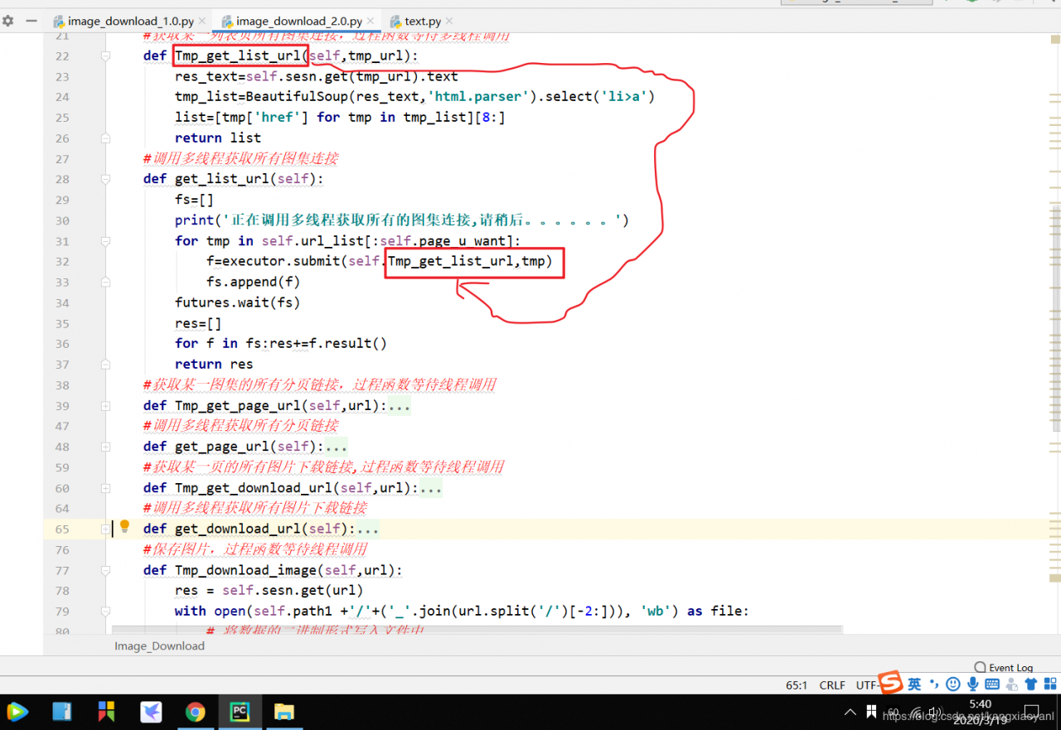The width and height of the screenshot is (1061, 730).
Task: Open Google Chrome from the taskbar
Action: tap(196, 712)
